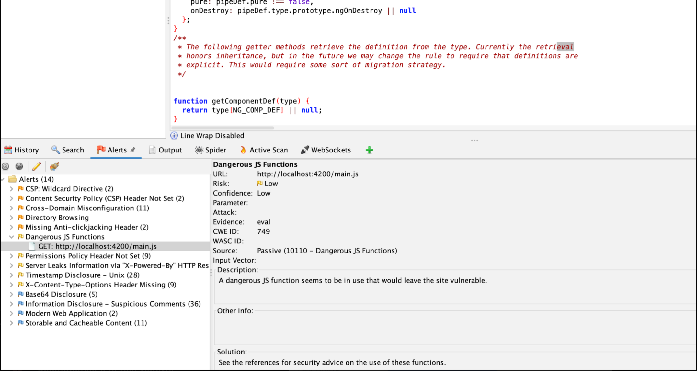Select the GET http://localhost:4200/main.js entry
This screenshot has height=371, width=697.
[97, 246]
